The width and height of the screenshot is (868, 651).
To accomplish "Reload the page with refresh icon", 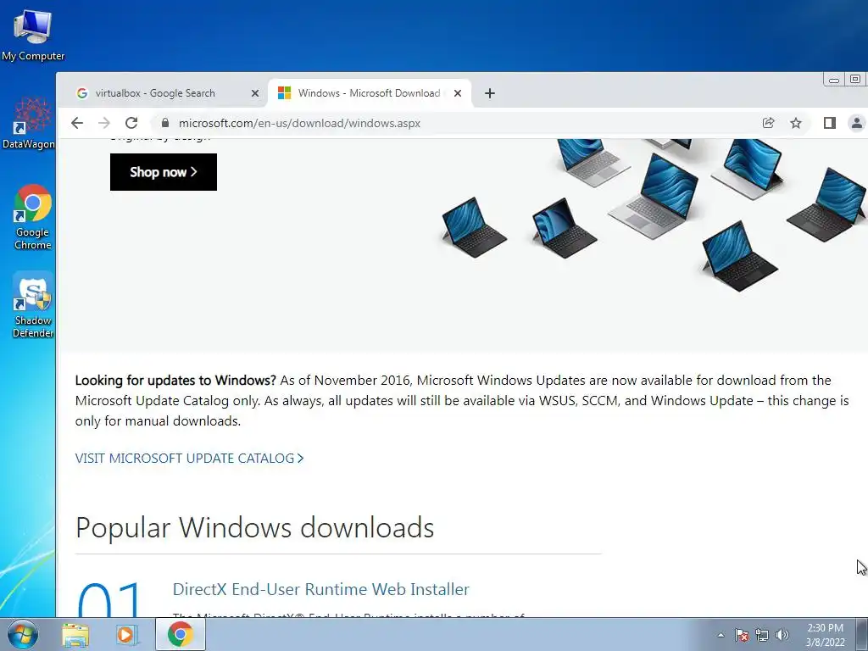I will 131,123.
